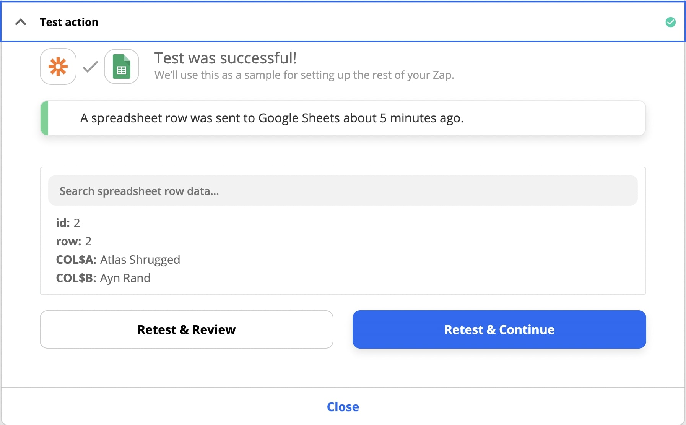This screenshot has width=686, height=425.
Task: Click the spreadsheet row sent notification banner
Action: [343, 118]
